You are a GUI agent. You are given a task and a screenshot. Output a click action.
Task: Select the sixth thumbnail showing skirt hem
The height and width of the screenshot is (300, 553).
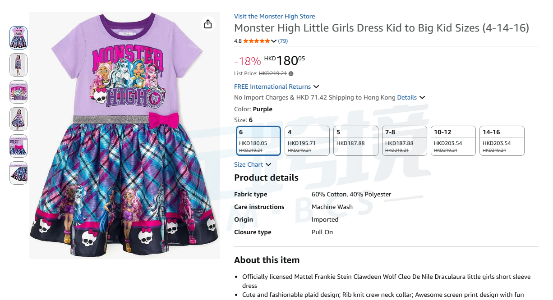(x=18, y=173)
